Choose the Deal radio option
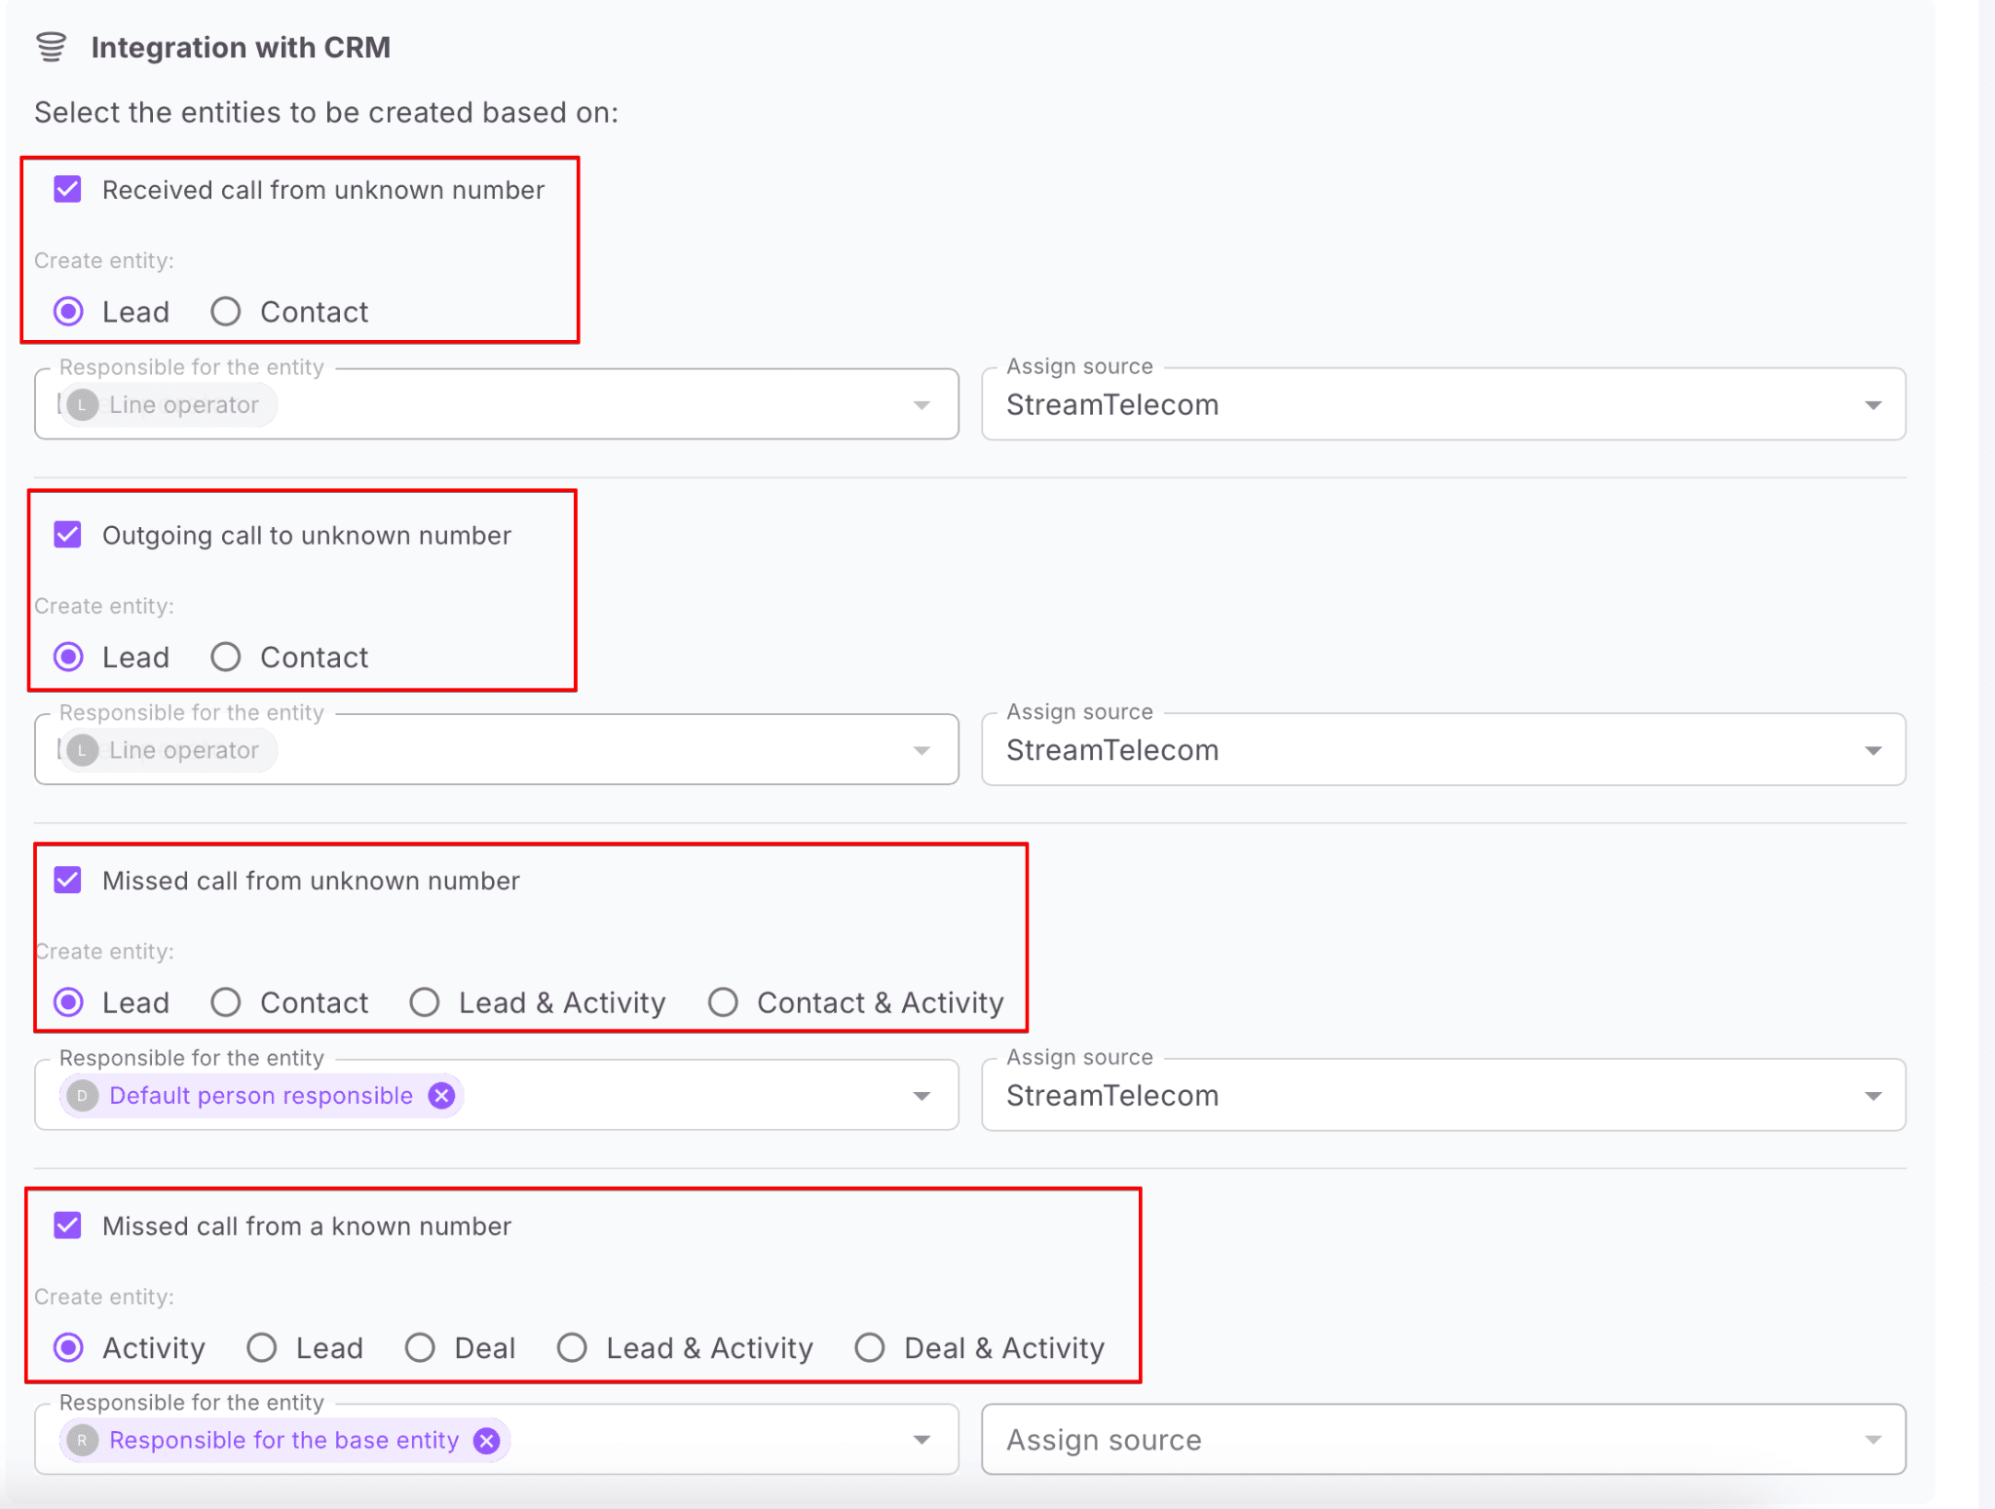The image size is (1995, 1509). point(420,1348)
